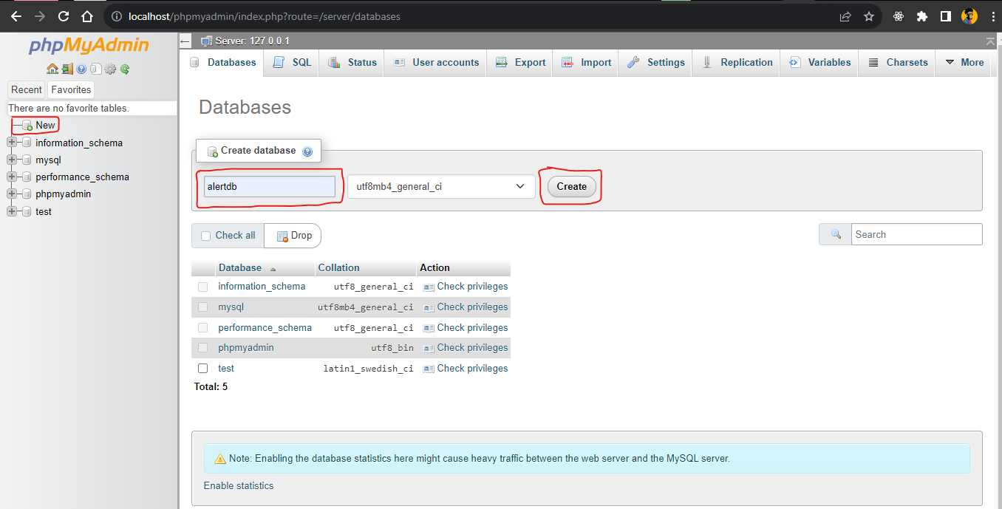
Task: Click the Create button
Action: (x=571, y=186)
